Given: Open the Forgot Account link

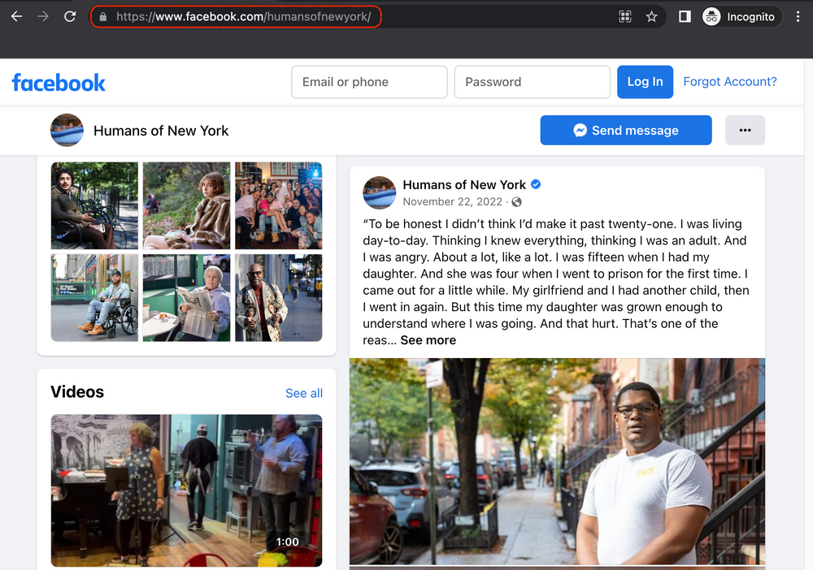Looking at the screenshot, I should (x=729, y=82).
